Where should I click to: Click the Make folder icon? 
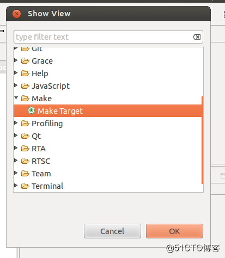point(25,99)
